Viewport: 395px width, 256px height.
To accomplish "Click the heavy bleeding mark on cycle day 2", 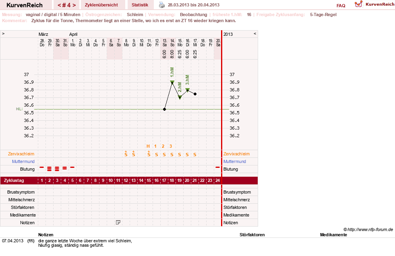I will tap(50, 169).
